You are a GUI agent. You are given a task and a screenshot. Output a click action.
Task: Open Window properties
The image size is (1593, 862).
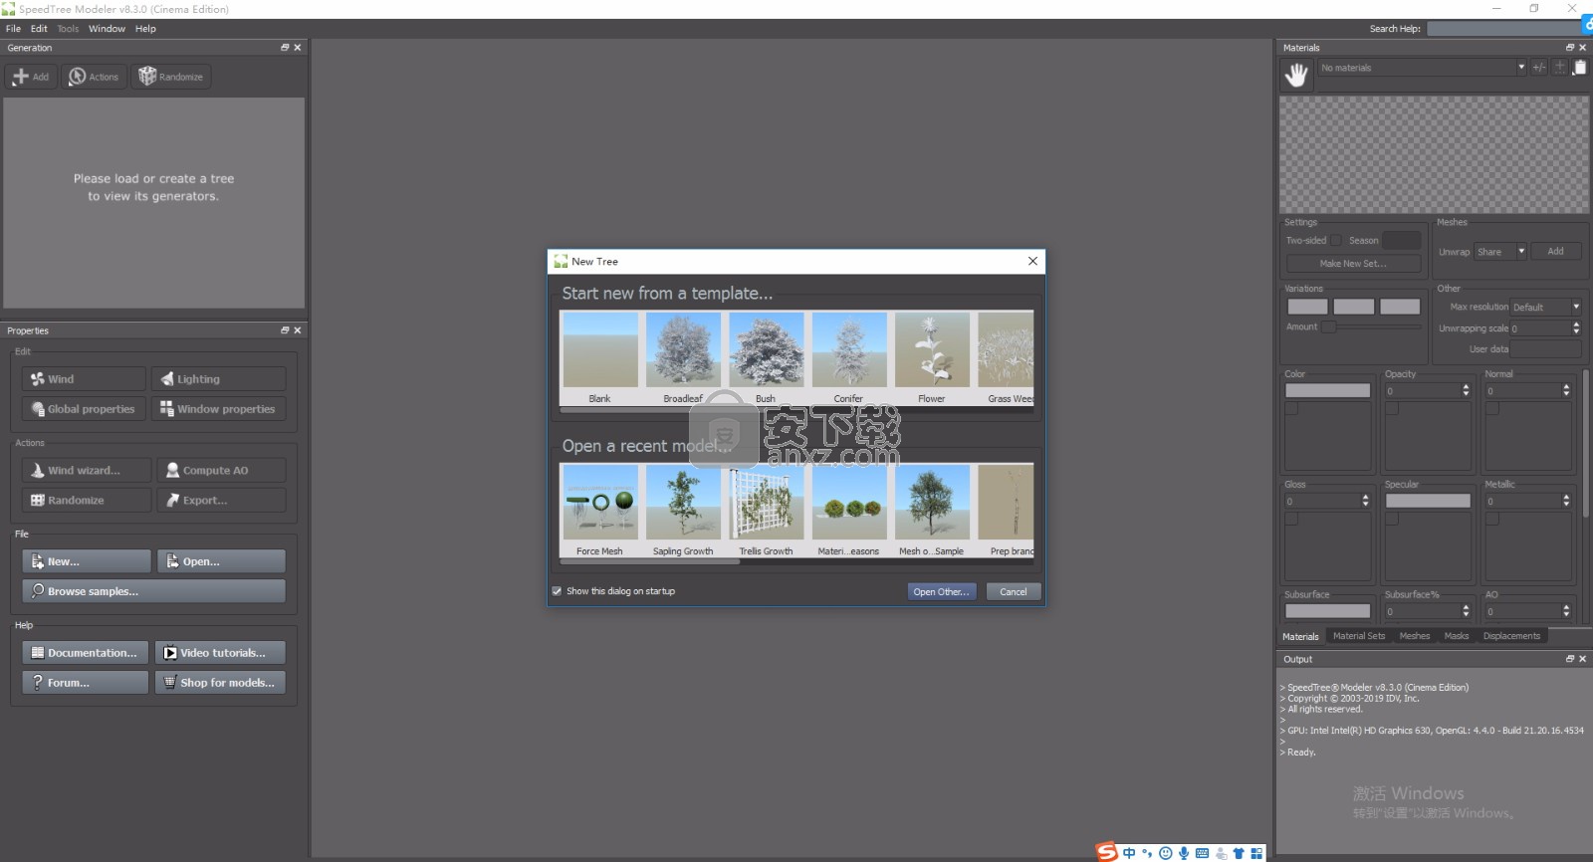[x=219, y=409]
